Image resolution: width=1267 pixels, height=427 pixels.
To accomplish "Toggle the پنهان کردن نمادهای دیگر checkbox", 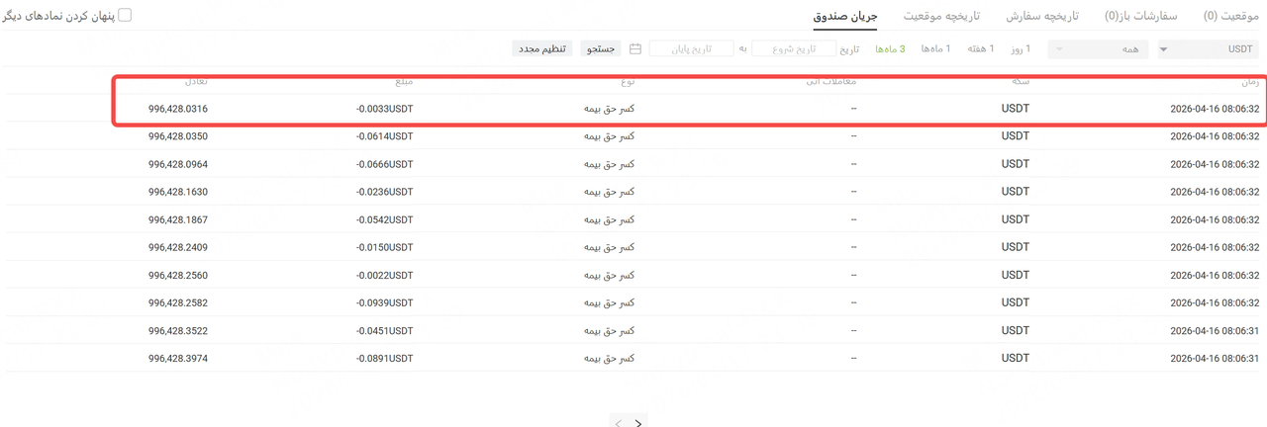I will click(125, 16).
